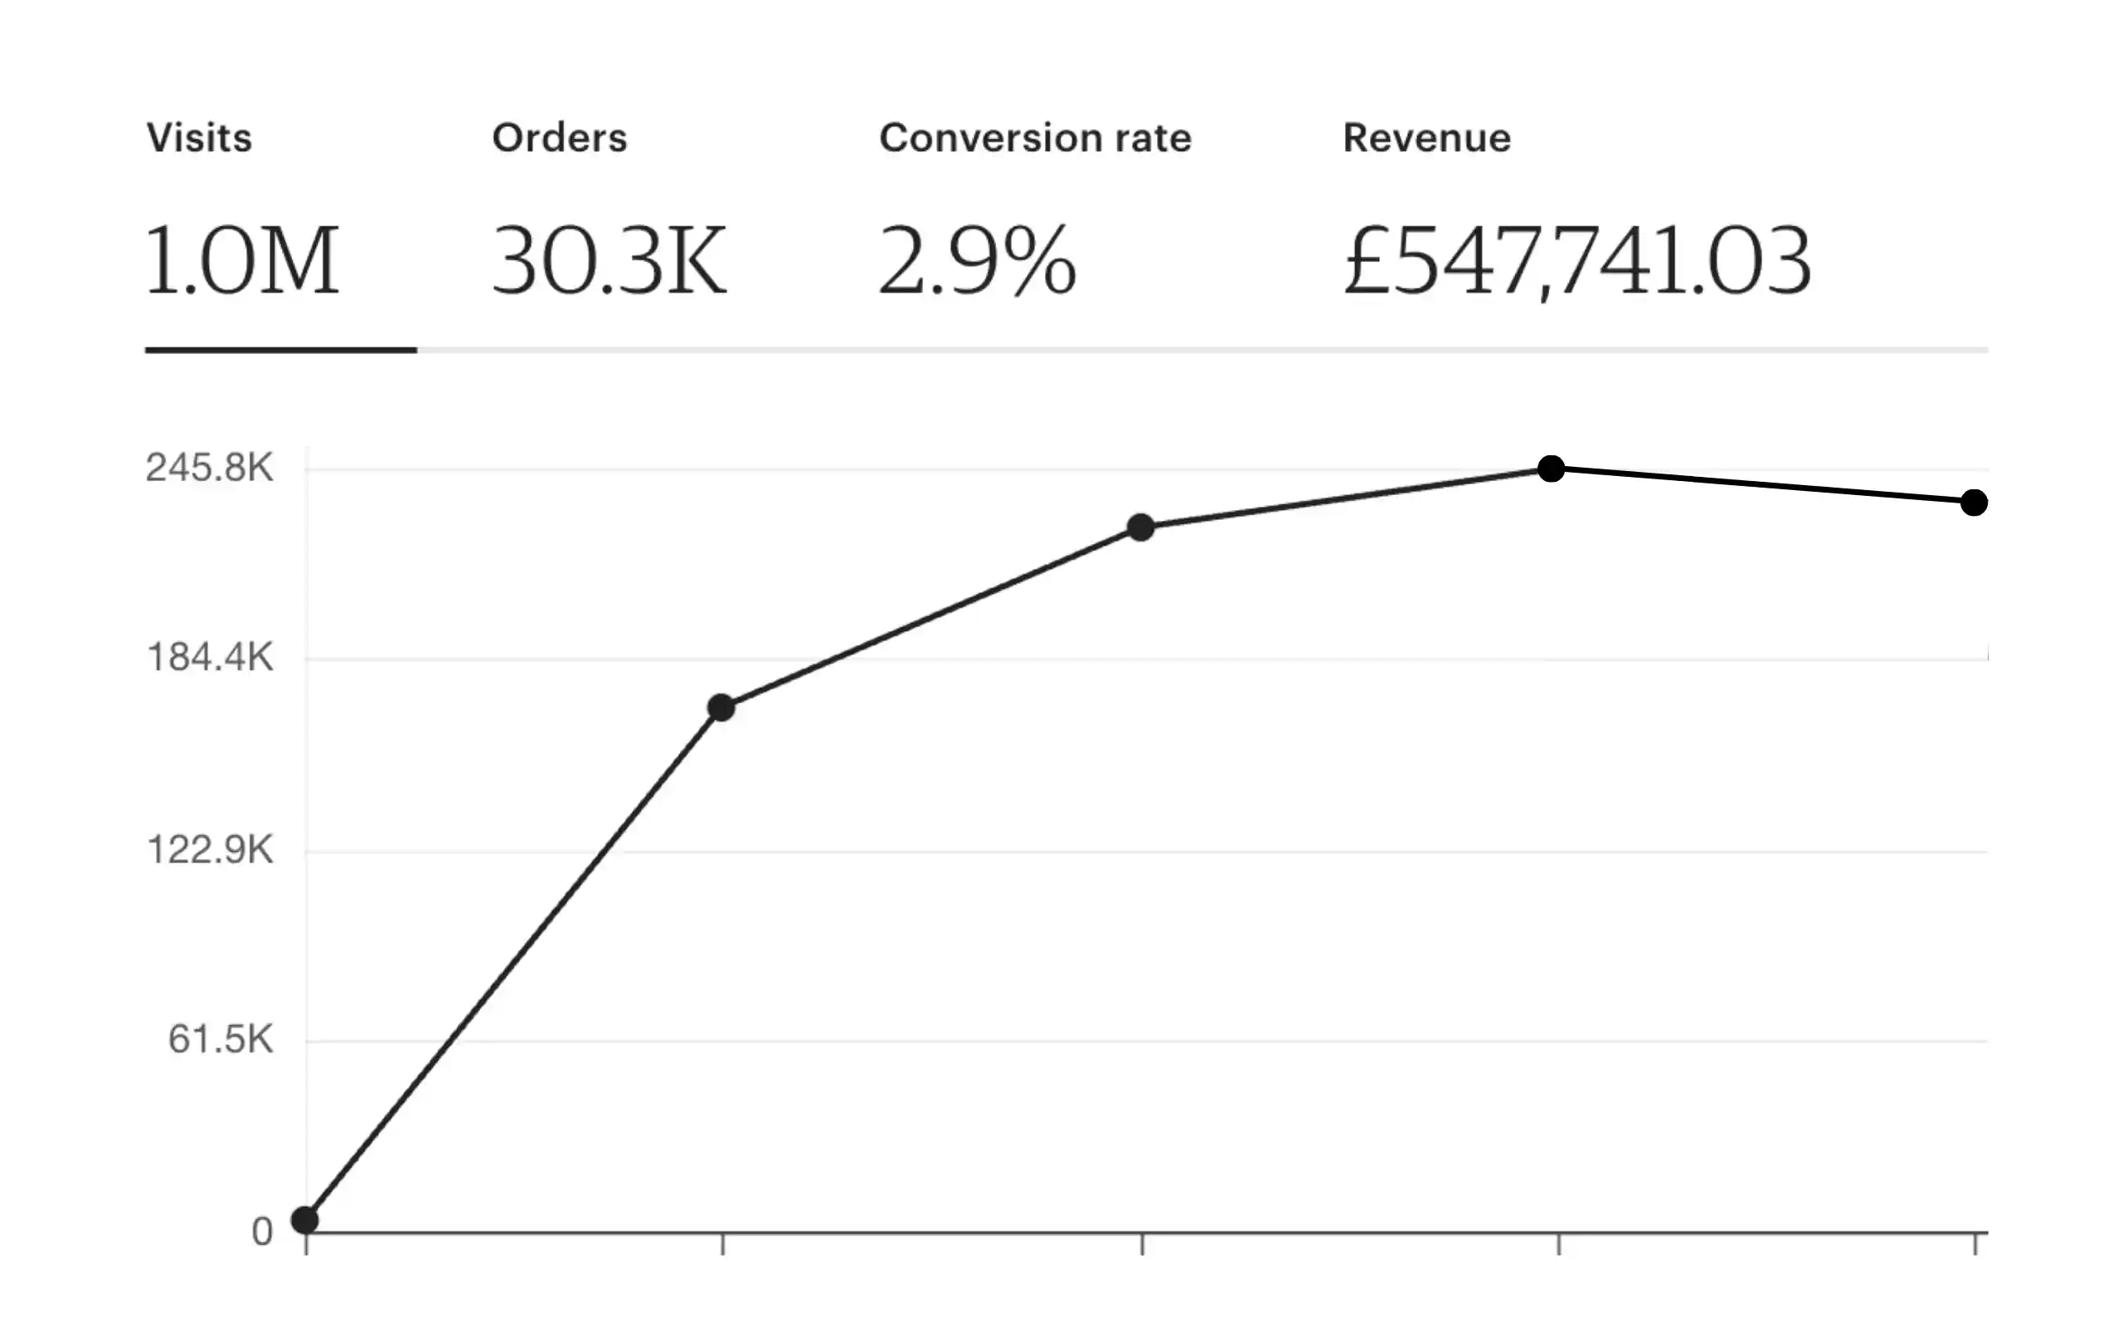The width and height of the screenshot is (2123, 1336).
Task: Open the Orders tab
Action: pyautogui.click(x=559, y=138)
